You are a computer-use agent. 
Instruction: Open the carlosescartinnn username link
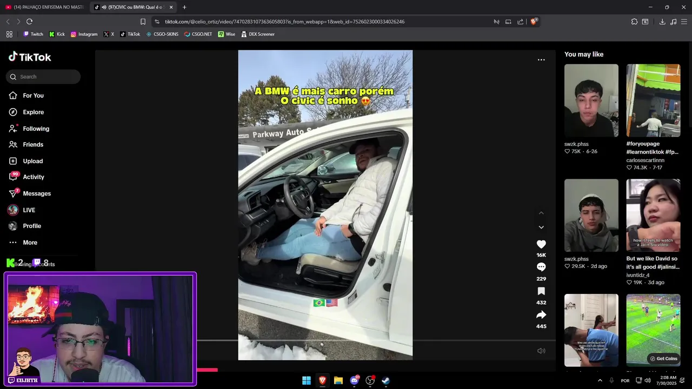[x=645, y=160]
